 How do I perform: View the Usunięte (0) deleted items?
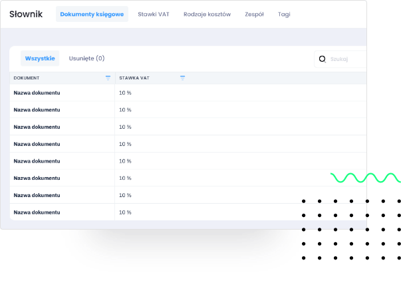(x=86, y=58)
